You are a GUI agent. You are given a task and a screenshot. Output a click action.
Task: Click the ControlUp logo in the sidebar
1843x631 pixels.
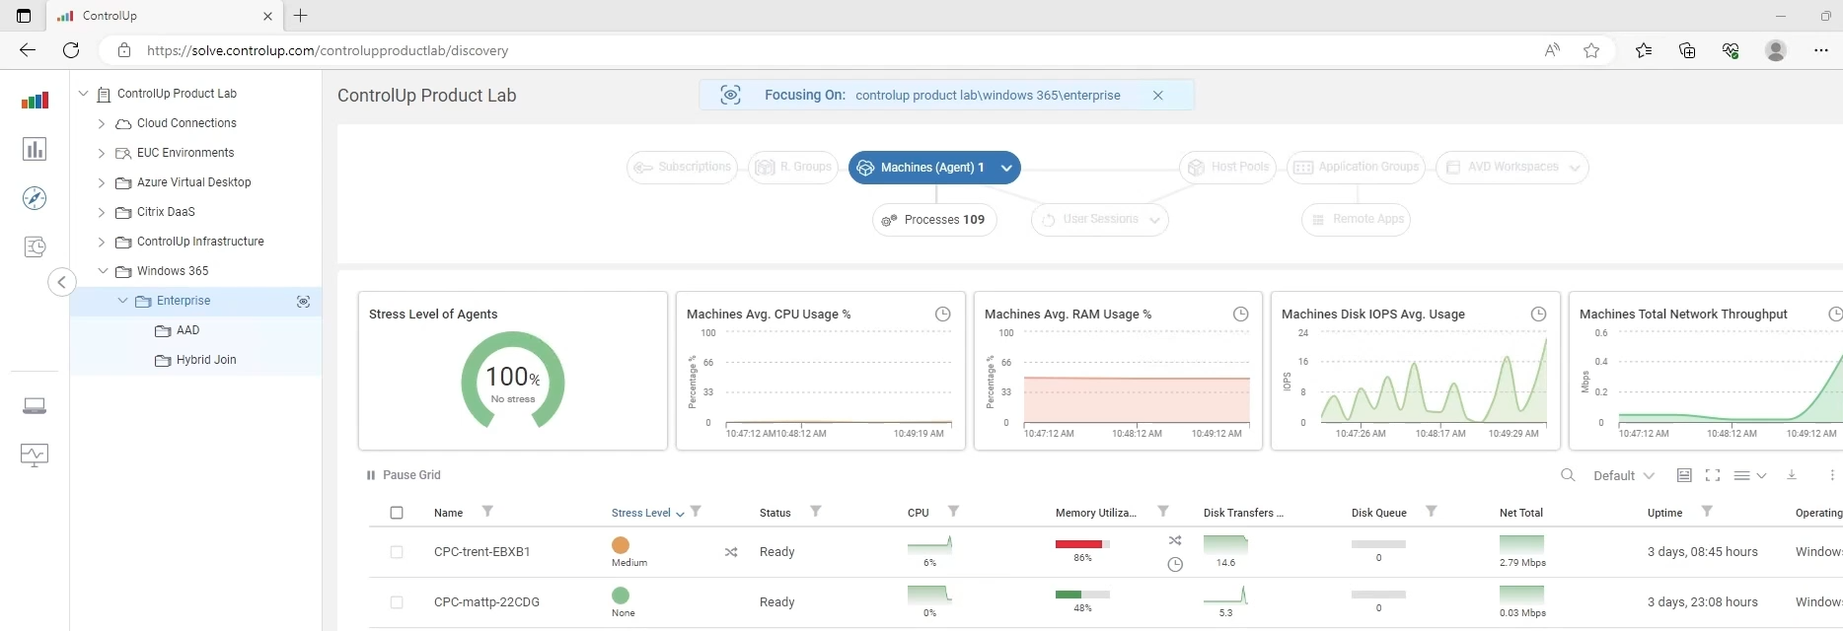pyautogui.click(x=35, y=100)
